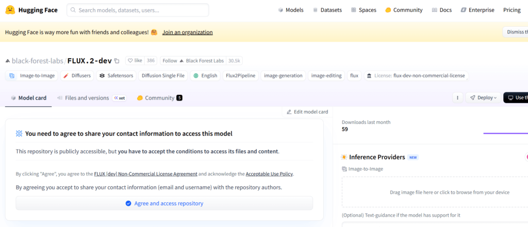Switch to the Files and versions tab
This screenshot has height=227, width=528.
pyautogui.click(x=87, y=98)
